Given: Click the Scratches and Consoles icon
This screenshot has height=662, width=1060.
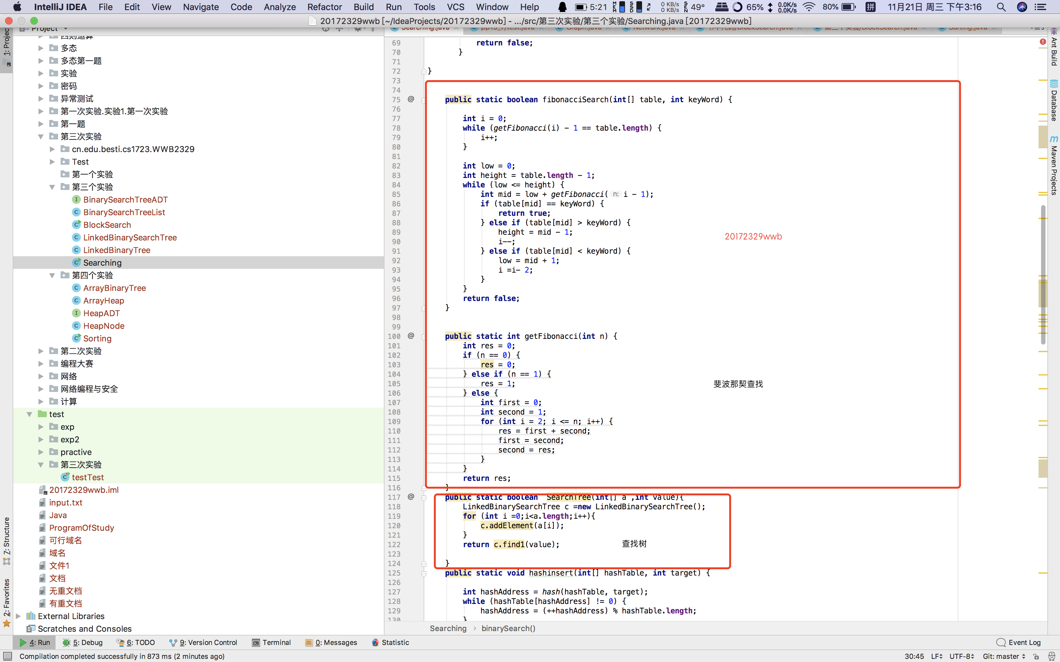Looking at the screenshot, I should (x=31, y=629).
